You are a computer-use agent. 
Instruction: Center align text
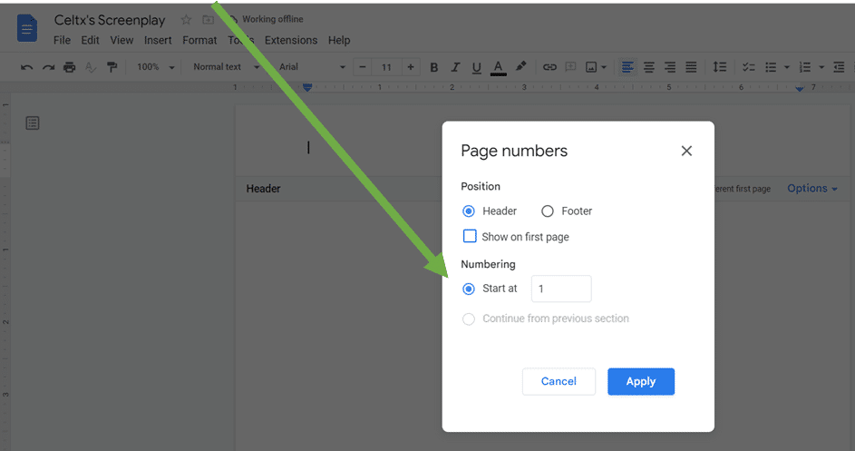coord(649,67)
